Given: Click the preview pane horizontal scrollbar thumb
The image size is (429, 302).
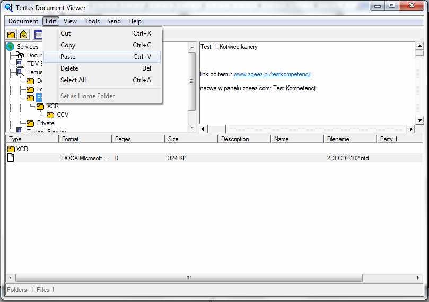Looking at the screenshot, I should (216, 129).
